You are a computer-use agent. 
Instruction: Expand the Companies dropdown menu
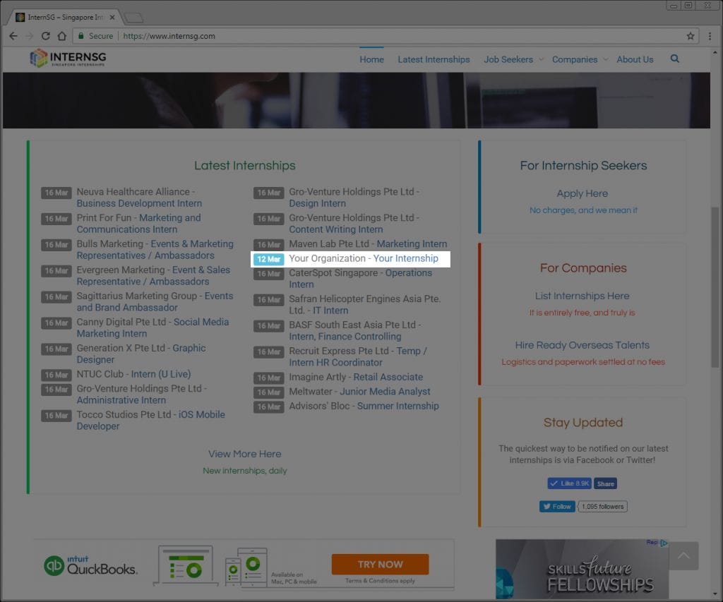point(580,59)
